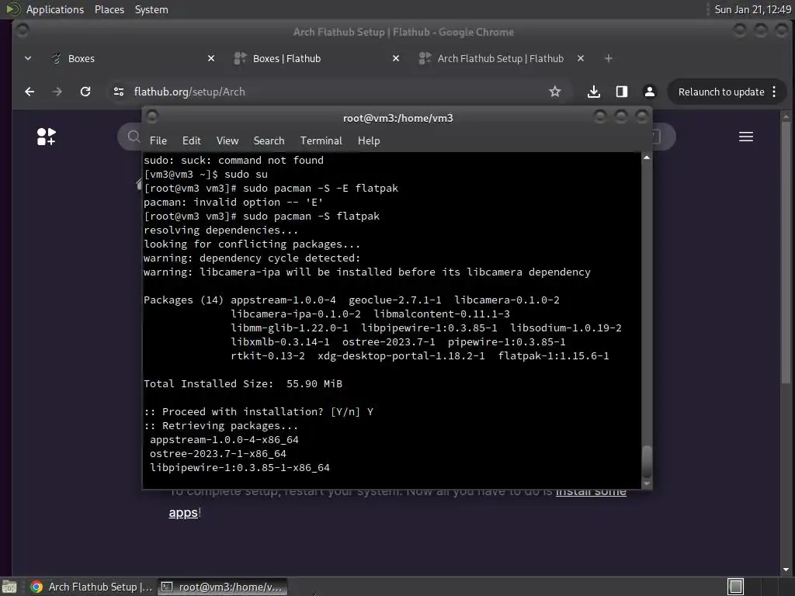Go back in Chrome history
Image resolution: width=795 pixels, height=596 pixels.
coord(30,92)
